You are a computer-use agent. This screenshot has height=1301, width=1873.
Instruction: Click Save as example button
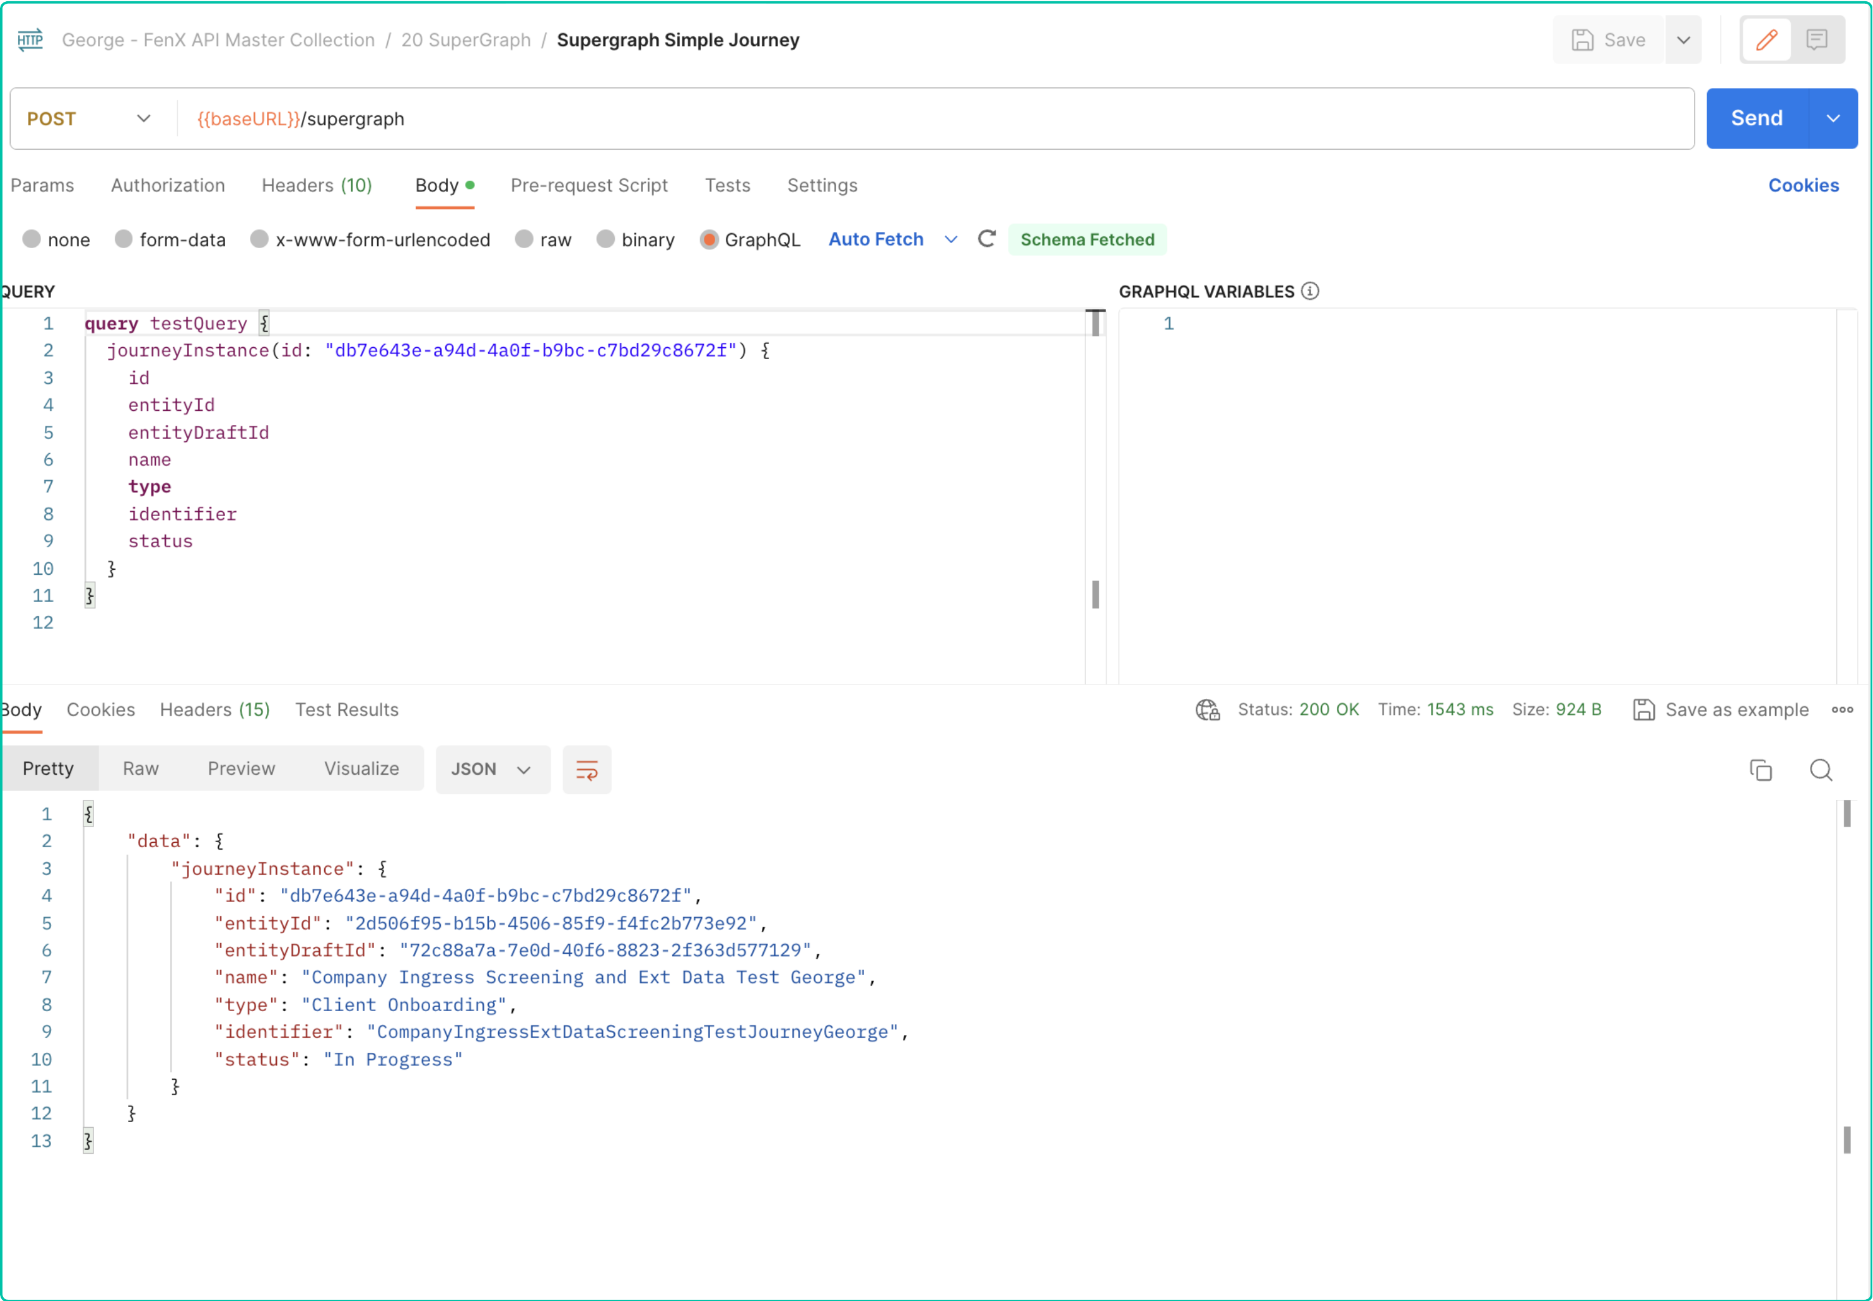pyautogui.click(x=1721, y=710)
